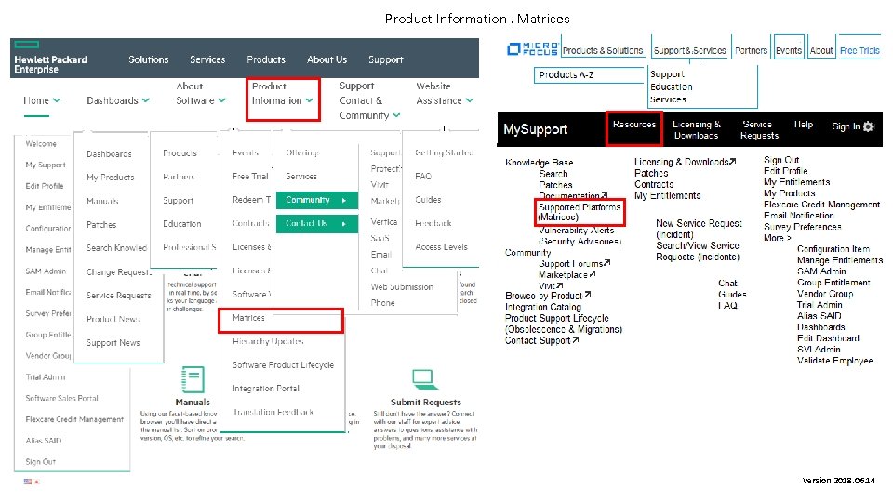Select Integration Portal menu item
893x502 pixels.
pos(265,389)
